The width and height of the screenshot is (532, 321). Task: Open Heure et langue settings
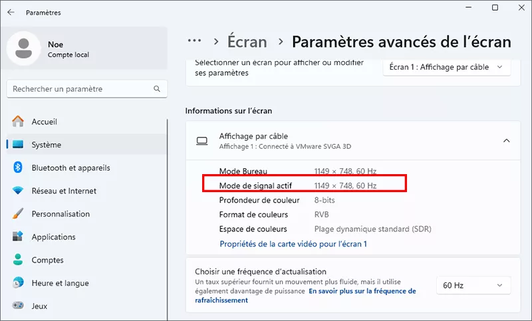pyautogui.click(x=86, y=282)
